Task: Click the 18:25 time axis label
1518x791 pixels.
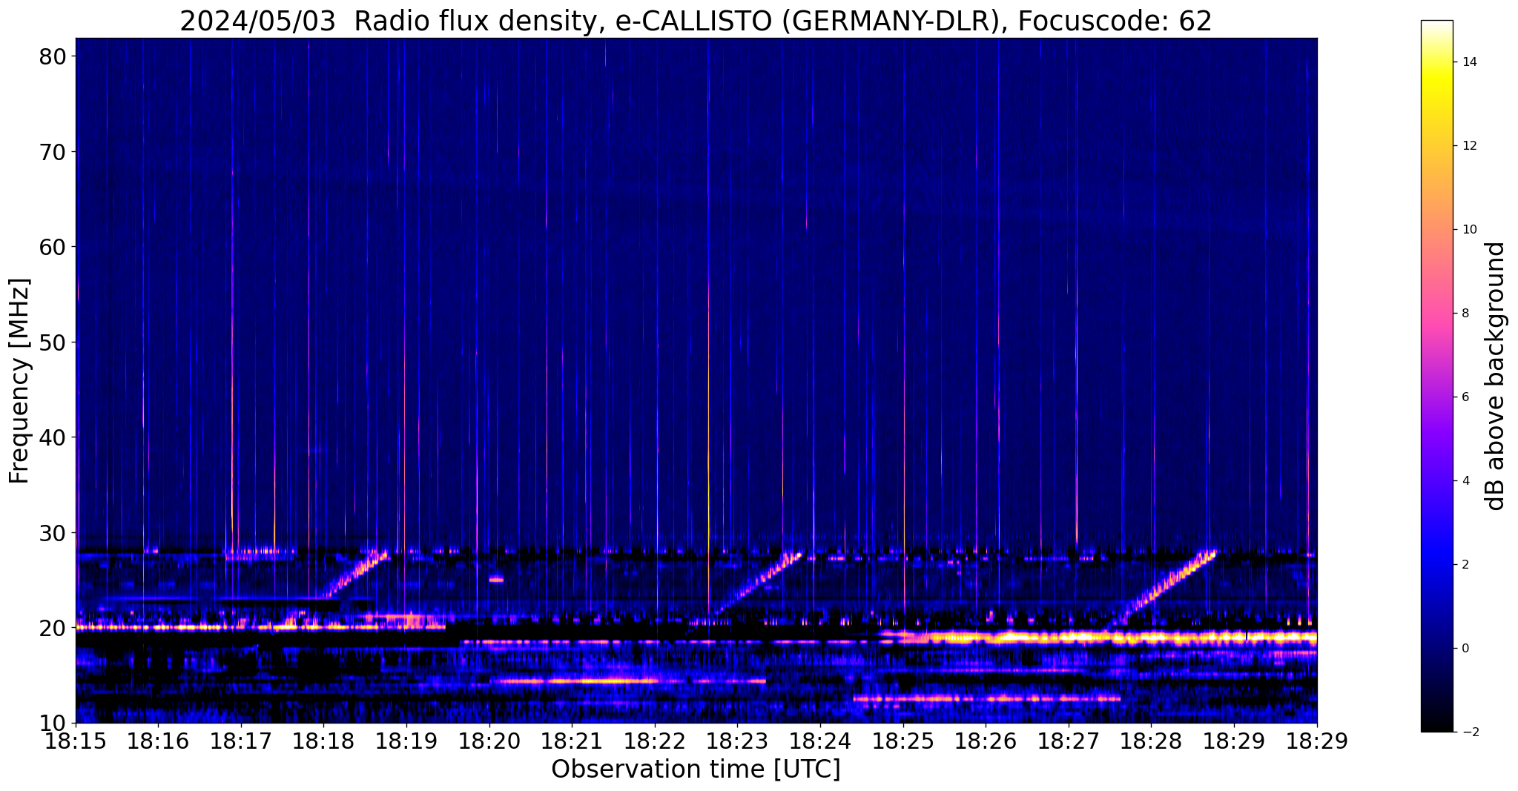Action: click(x=903, y=742)
